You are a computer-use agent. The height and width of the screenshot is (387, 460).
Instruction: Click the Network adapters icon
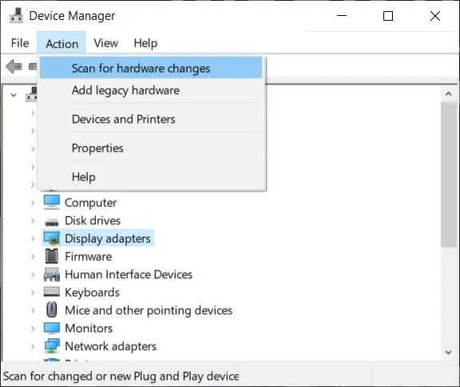tap(52, 346)
